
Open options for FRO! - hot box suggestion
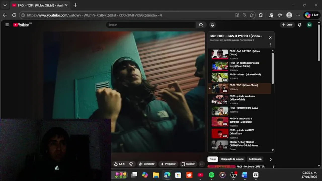coord(273,167)
